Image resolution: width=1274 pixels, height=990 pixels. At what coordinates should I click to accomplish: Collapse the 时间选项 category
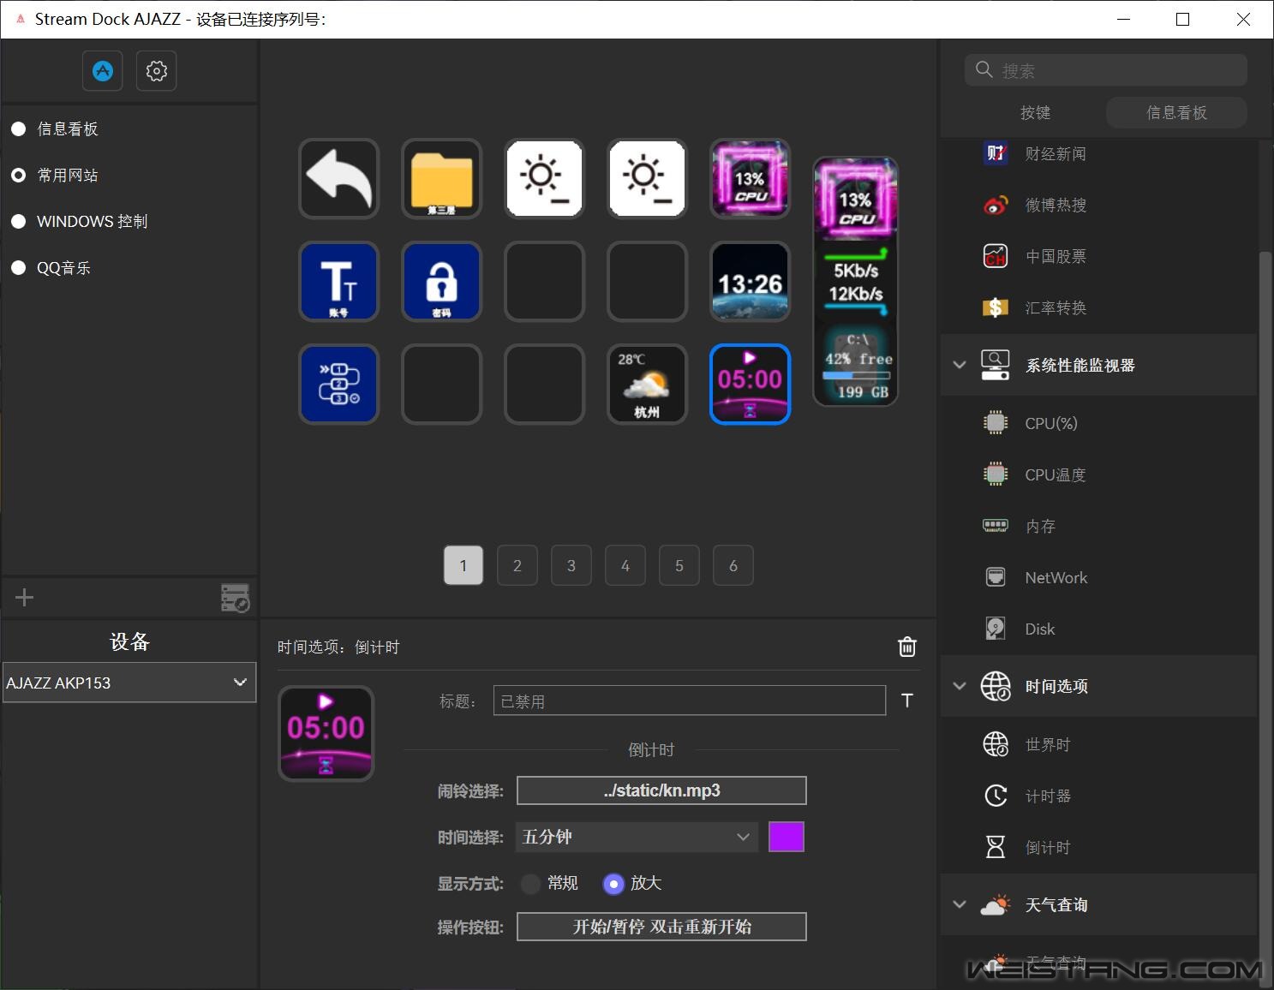point(960,686)
